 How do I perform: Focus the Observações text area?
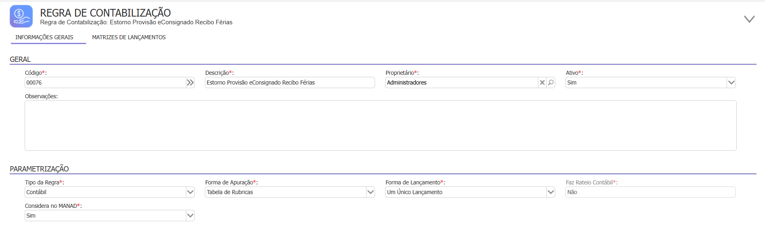coord(380,125)
